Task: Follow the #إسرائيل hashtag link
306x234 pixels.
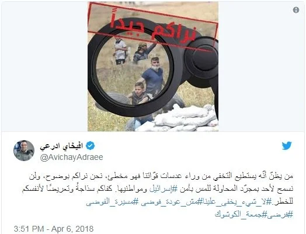Action: pyautogui.click(x=161, y=188)
